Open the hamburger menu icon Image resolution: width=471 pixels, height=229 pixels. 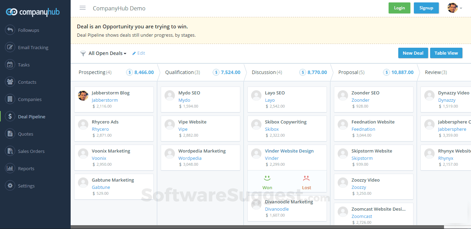(x=82, y=8)
